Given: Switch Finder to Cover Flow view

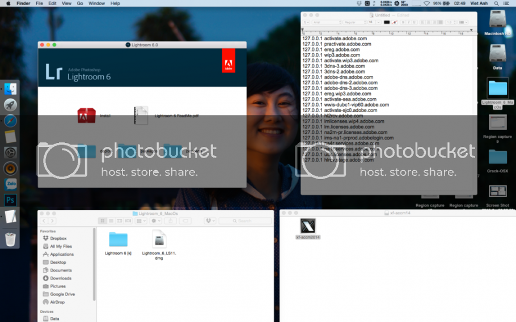Looking at the screenshot, I should click(128, 221).
